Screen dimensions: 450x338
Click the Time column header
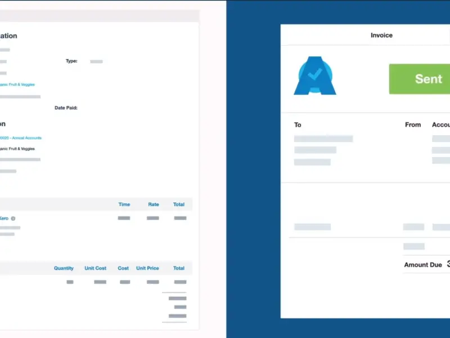[x=124, y=204]
